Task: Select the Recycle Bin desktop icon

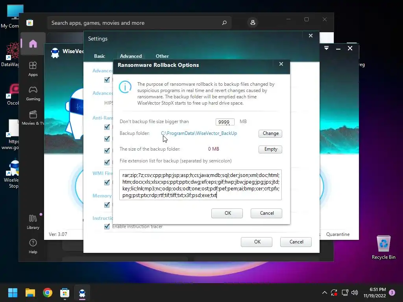Action: [x=383, y=248]
